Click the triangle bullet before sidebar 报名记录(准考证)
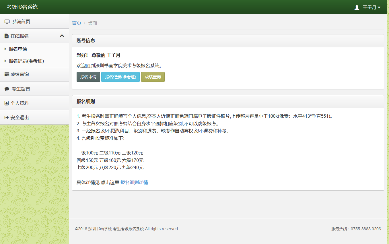Viewport: 389px width, 244px height. coord(5,61)
